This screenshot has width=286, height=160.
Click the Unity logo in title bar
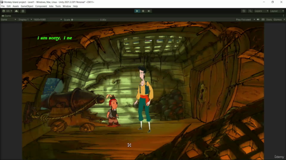coord(2,2)
